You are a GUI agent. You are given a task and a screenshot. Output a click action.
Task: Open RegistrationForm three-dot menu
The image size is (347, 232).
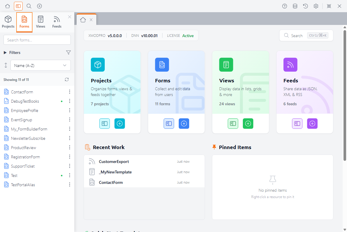coord(70,157)
